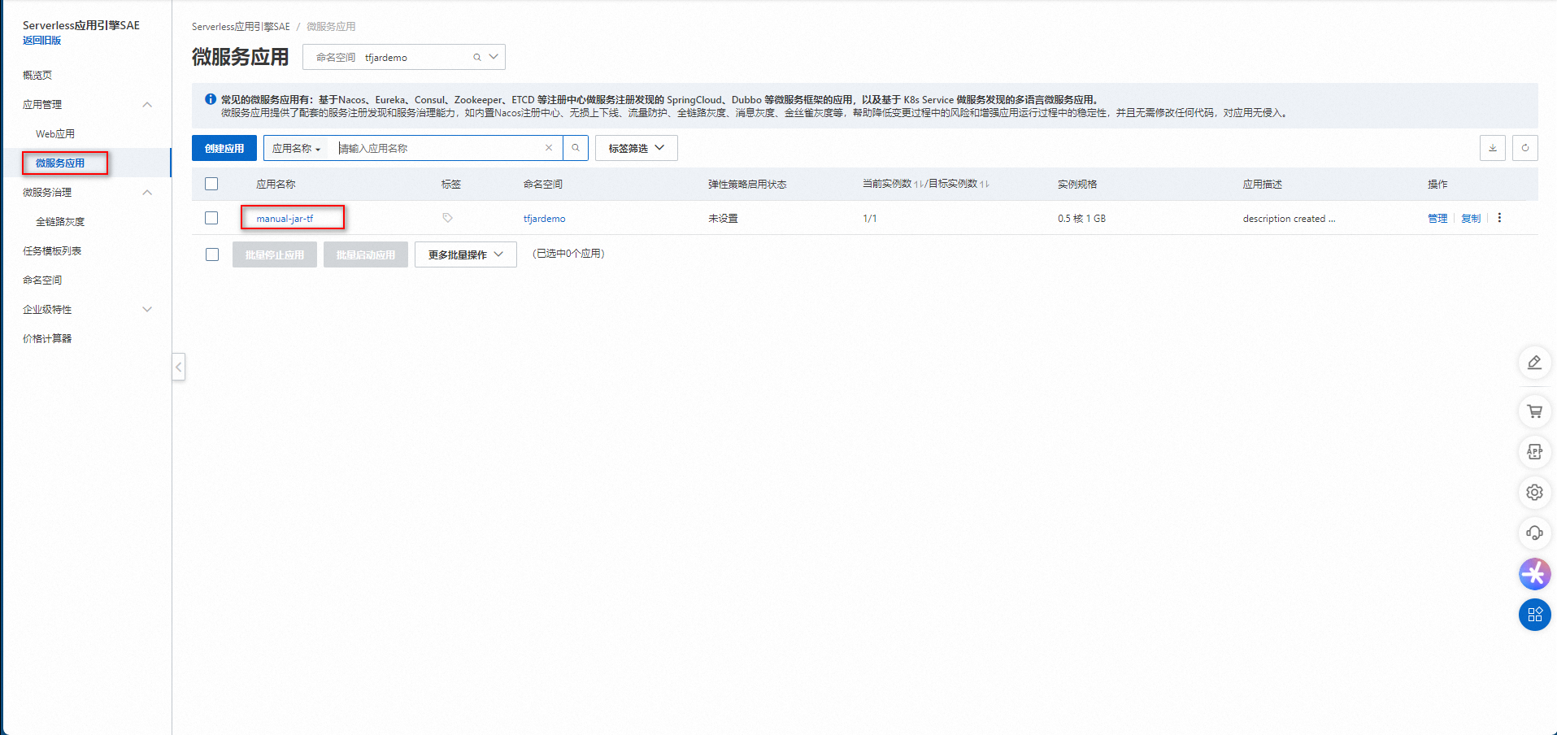Image resolution: width=1557 pixels, height=735 pixels.
Task: Focus the 请输入应用名称 search field
Action: (x=439, y=148)
